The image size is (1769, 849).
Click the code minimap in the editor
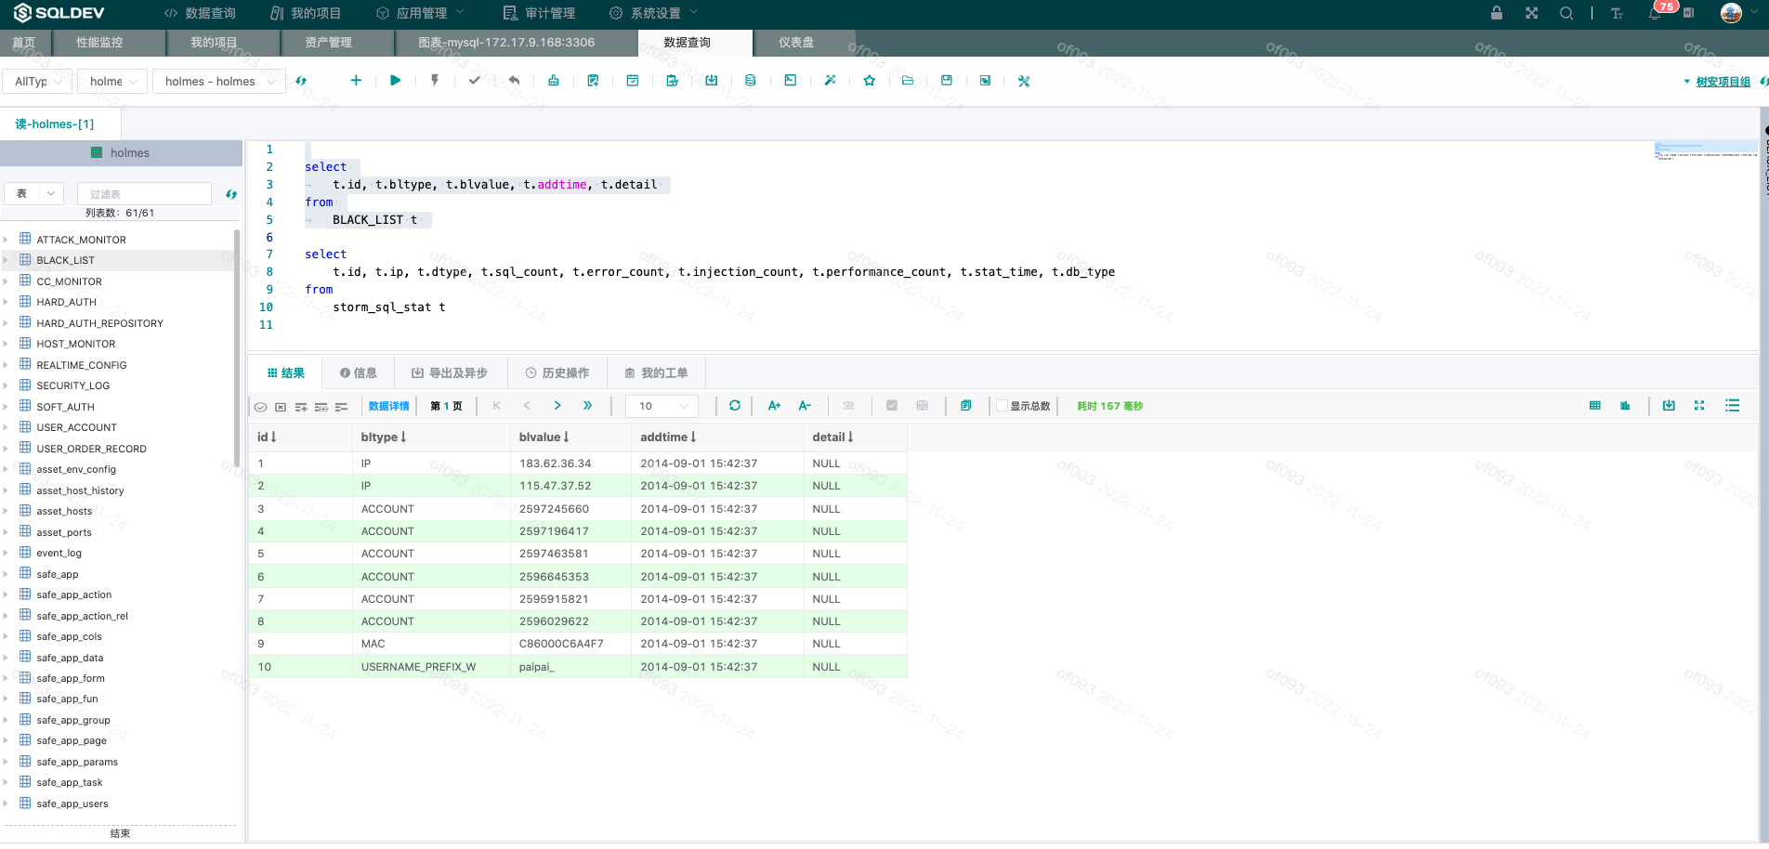[1706, 152]
